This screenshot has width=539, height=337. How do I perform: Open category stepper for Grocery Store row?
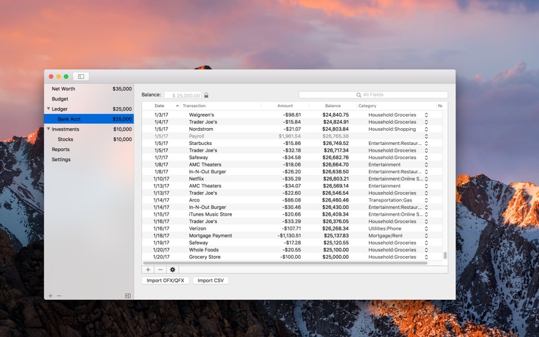[x=426, y=257]
